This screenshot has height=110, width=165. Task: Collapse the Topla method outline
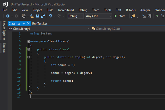(29, 57)
